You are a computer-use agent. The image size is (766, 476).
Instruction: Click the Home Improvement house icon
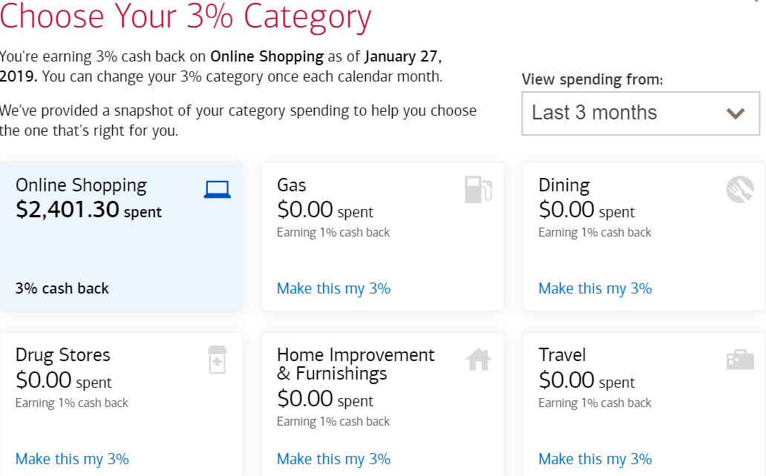(478, 360)
